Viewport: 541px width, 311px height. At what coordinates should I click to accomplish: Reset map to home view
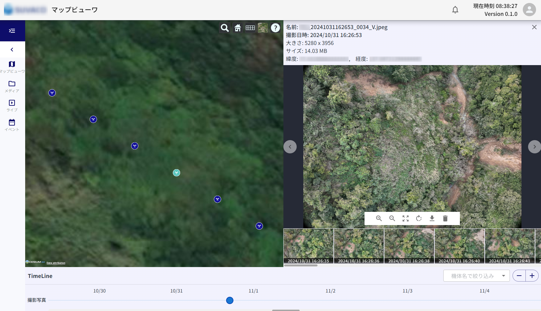[x=238, y=28]
